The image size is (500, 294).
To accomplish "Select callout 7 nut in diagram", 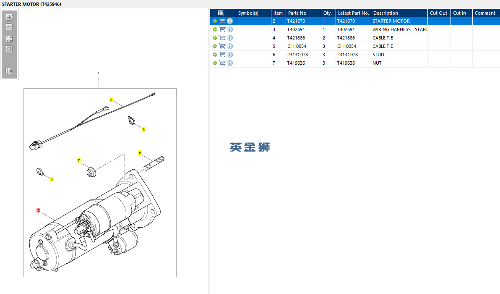I will 78,160.
